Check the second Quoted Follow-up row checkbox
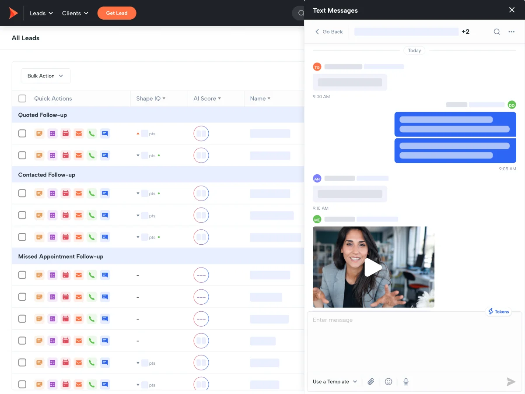Screen dimensions: 525x394 pos(22,155)
